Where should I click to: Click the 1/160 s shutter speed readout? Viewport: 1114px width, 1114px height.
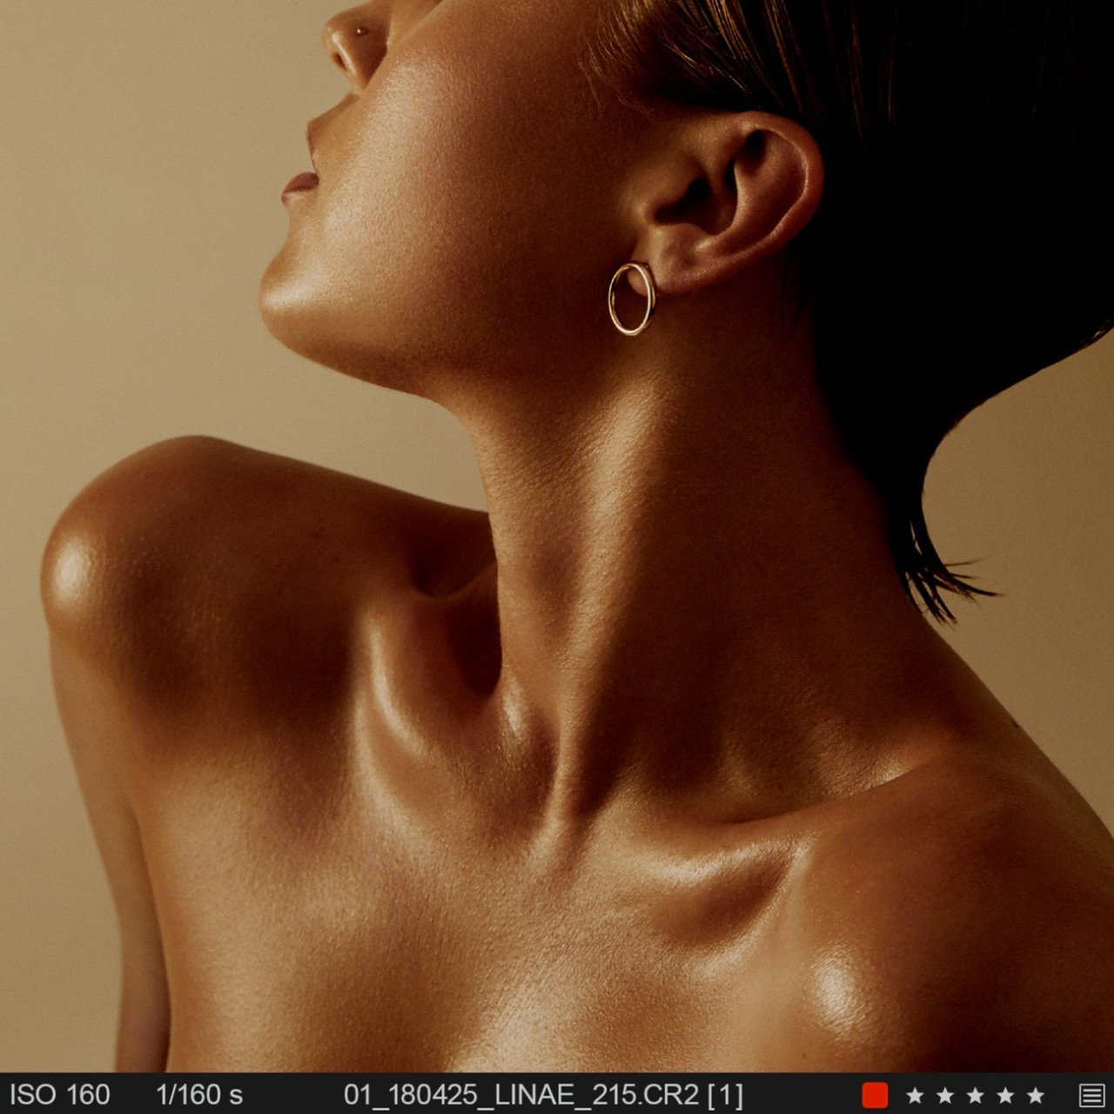pyautogui.click(x=199, y=1095)
